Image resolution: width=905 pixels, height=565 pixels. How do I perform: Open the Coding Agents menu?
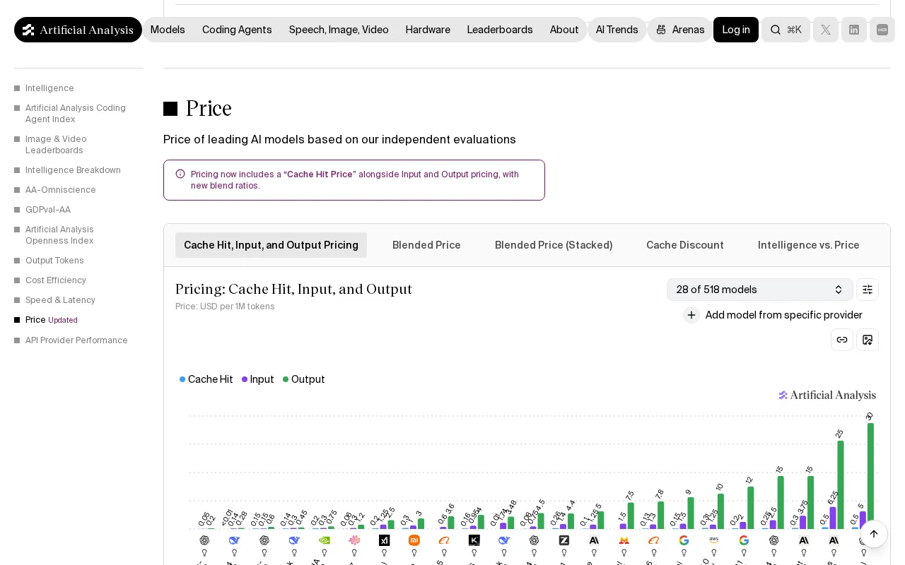[x=237, y=30]
